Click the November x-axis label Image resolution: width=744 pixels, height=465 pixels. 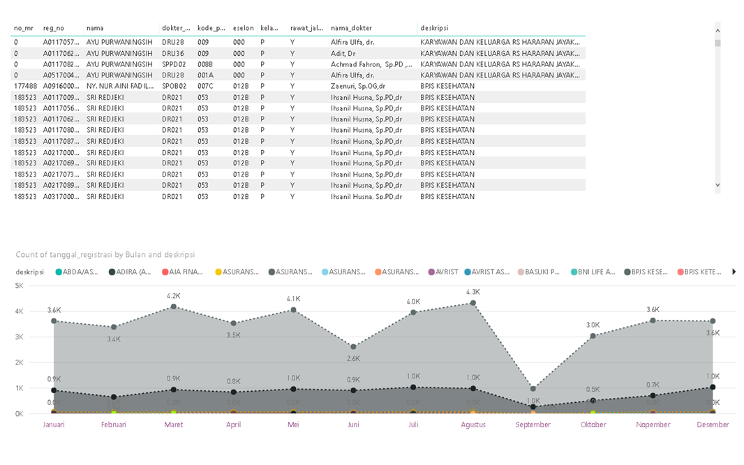pyautogui.click(x=653, y=425)
